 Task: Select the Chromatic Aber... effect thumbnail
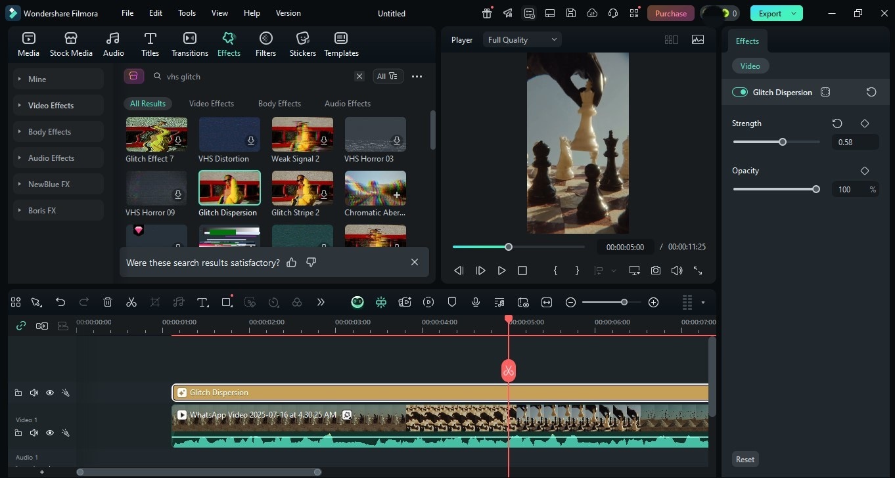point(375,188)
